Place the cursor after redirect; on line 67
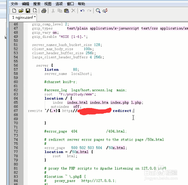 [x=134, y=111]
